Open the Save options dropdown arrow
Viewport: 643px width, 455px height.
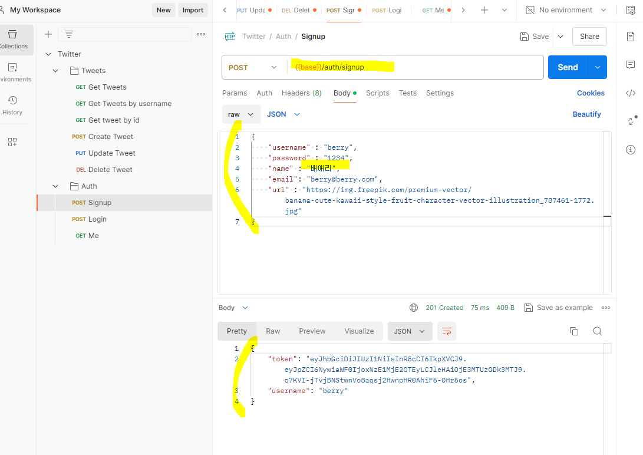click(560, 37)
